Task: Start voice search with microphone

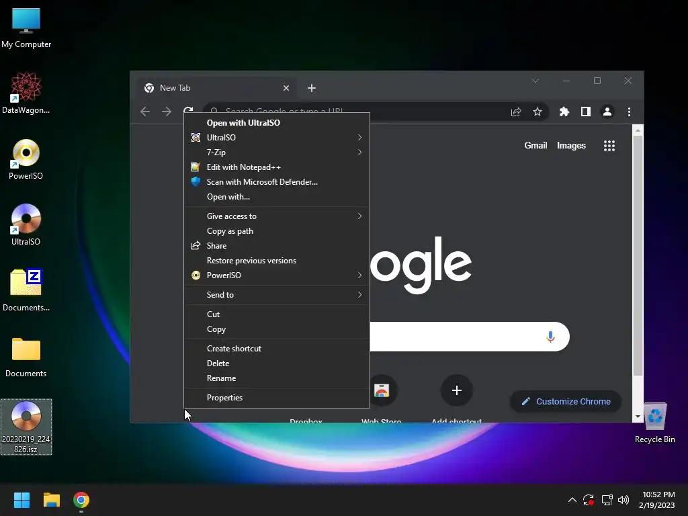Action: tap(550, 337)
